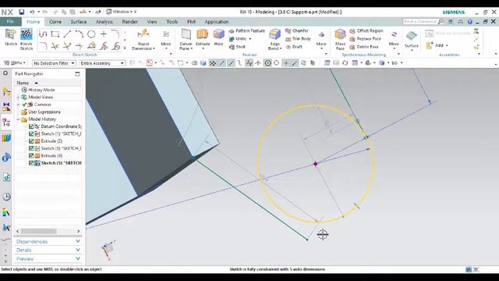The image size is (499, 281).
Task: Uncheck the Extrude (2) checkbox
Action: 31,141
